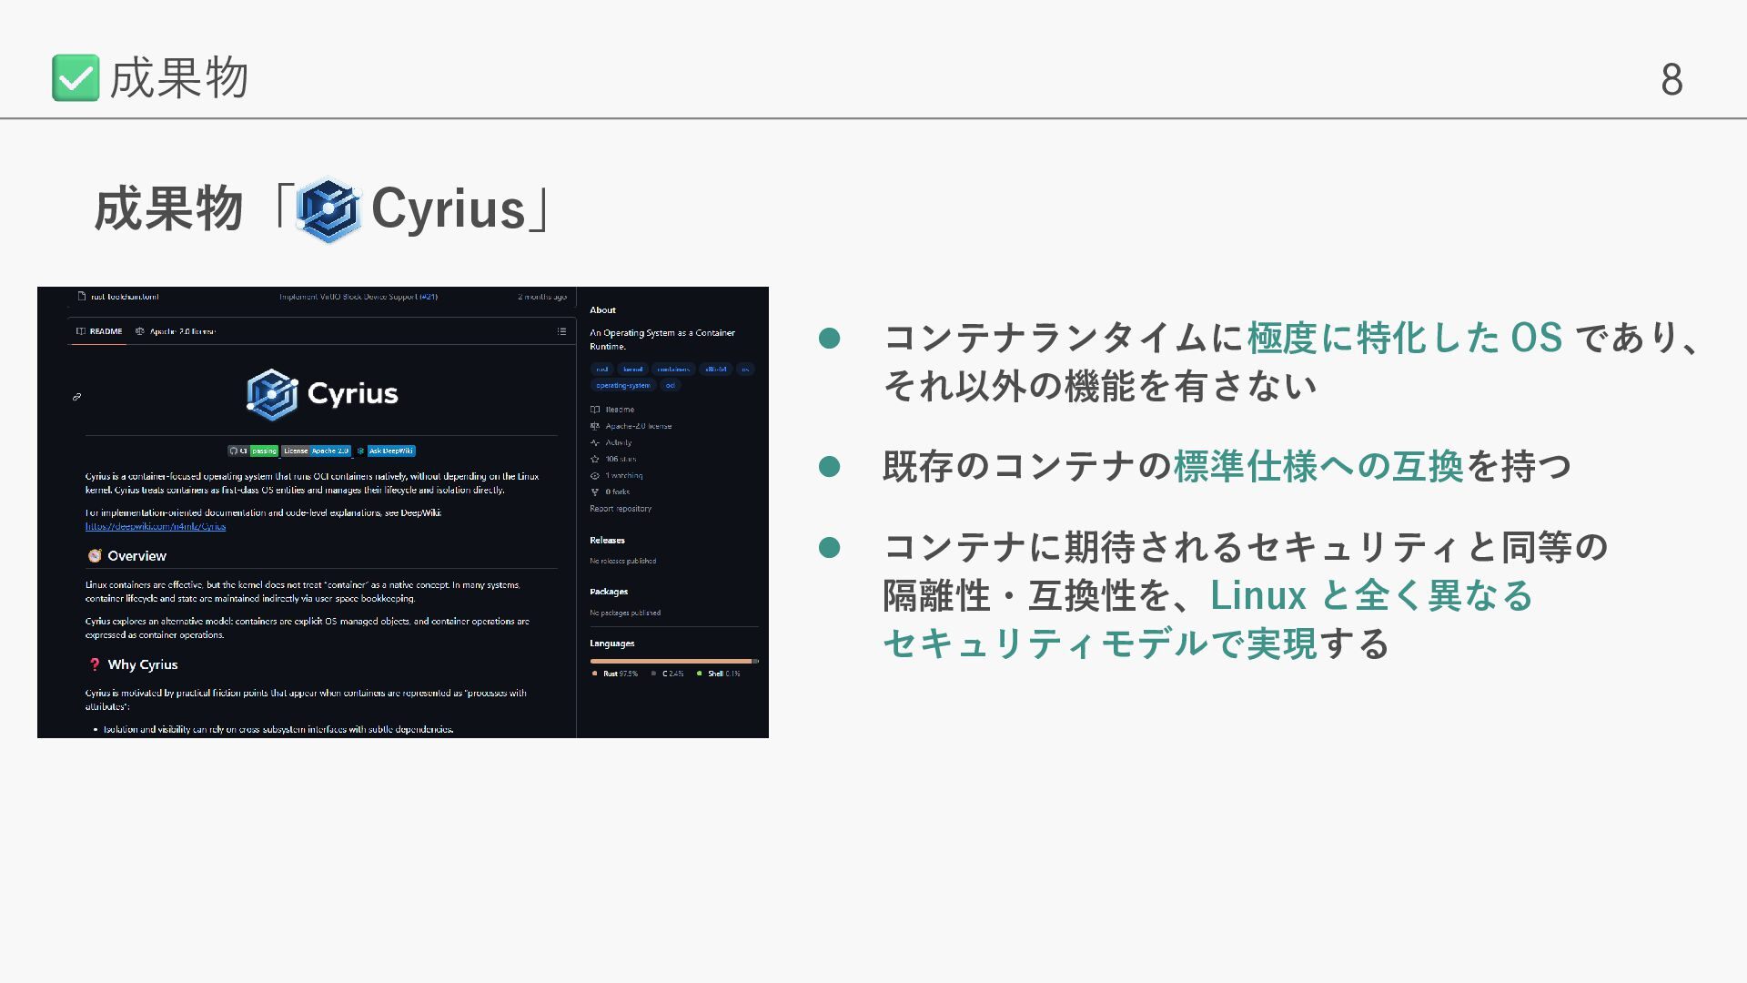The height and width of the screenshot is (983, 1747).
Task: Click the anchor link icon beside logo
Action: coord(77,397)
